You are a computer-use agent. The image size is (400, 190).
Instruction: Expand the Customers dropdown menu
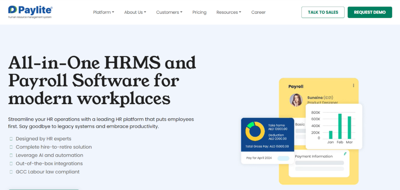point(169,12)
